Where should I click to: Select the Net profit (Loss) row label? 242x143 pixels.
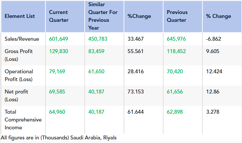coord(16,96)
